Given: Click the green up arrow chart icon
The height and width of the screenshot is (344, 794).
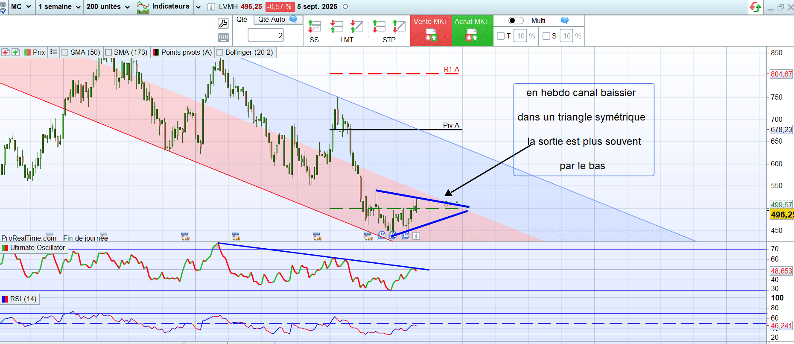Looking at the screenshot, I should (16, 52).
